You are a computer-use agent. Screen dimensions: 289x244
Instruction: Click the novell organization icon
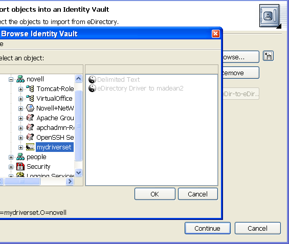click(x=20, y=79)
